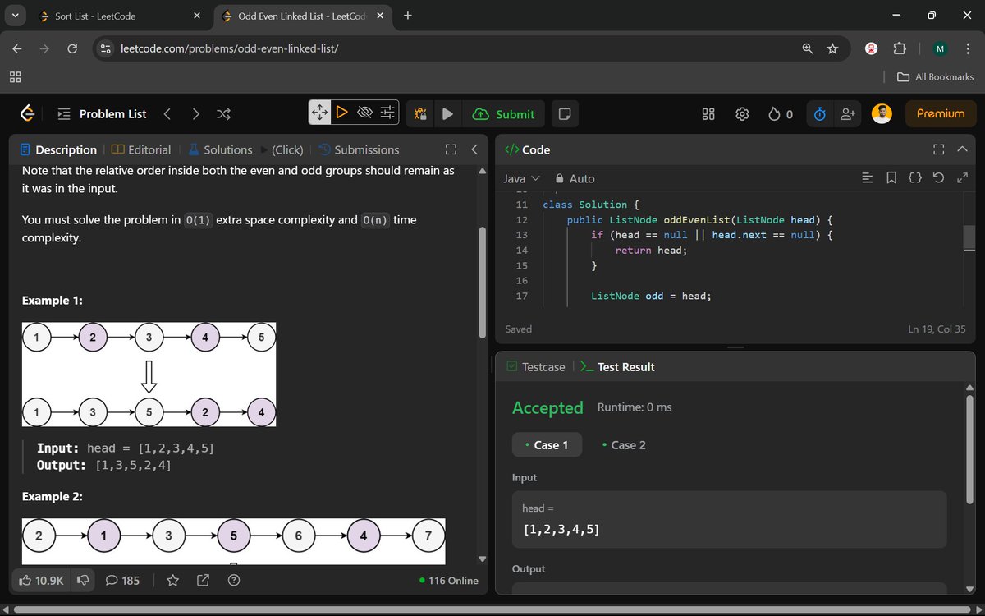Submit the solution
Viewport: 985px width, 616px height.
504,114
